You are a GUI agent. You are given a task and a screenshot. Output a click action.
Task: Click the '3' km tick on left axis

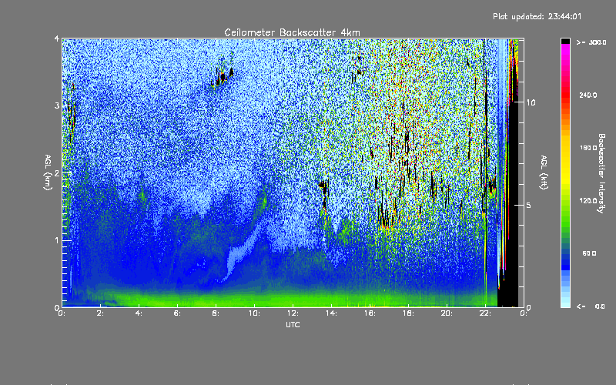57,105
